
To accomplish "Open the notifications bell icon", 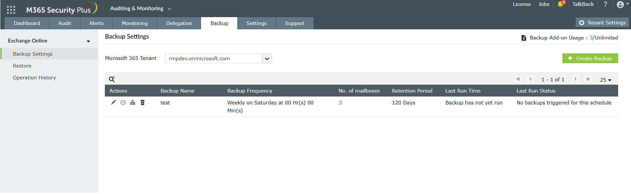I will click(560, 4).
